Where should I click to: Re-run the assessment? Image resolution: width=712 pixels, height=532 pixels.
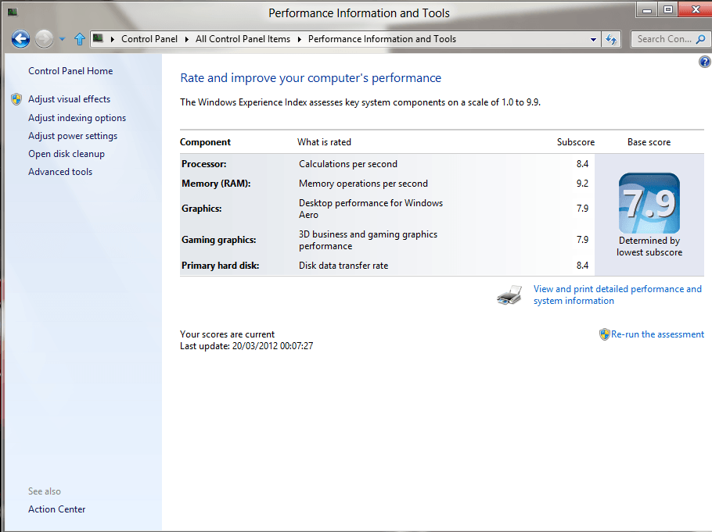(x=657, y=334)
